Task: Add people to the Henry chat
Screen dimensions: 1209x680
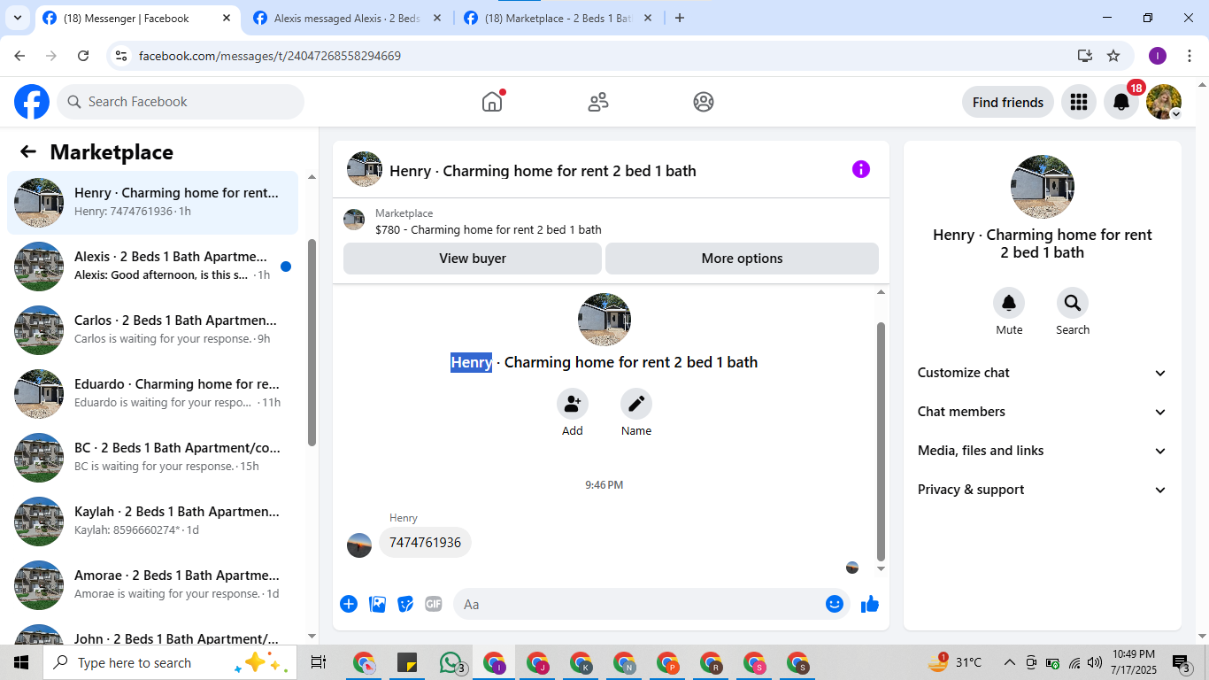Action: (x=573, y=404)
